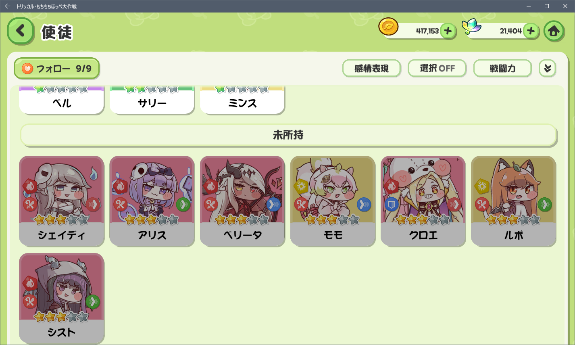
Task: Open the アリス character card
Action: [x=152, y=201]
